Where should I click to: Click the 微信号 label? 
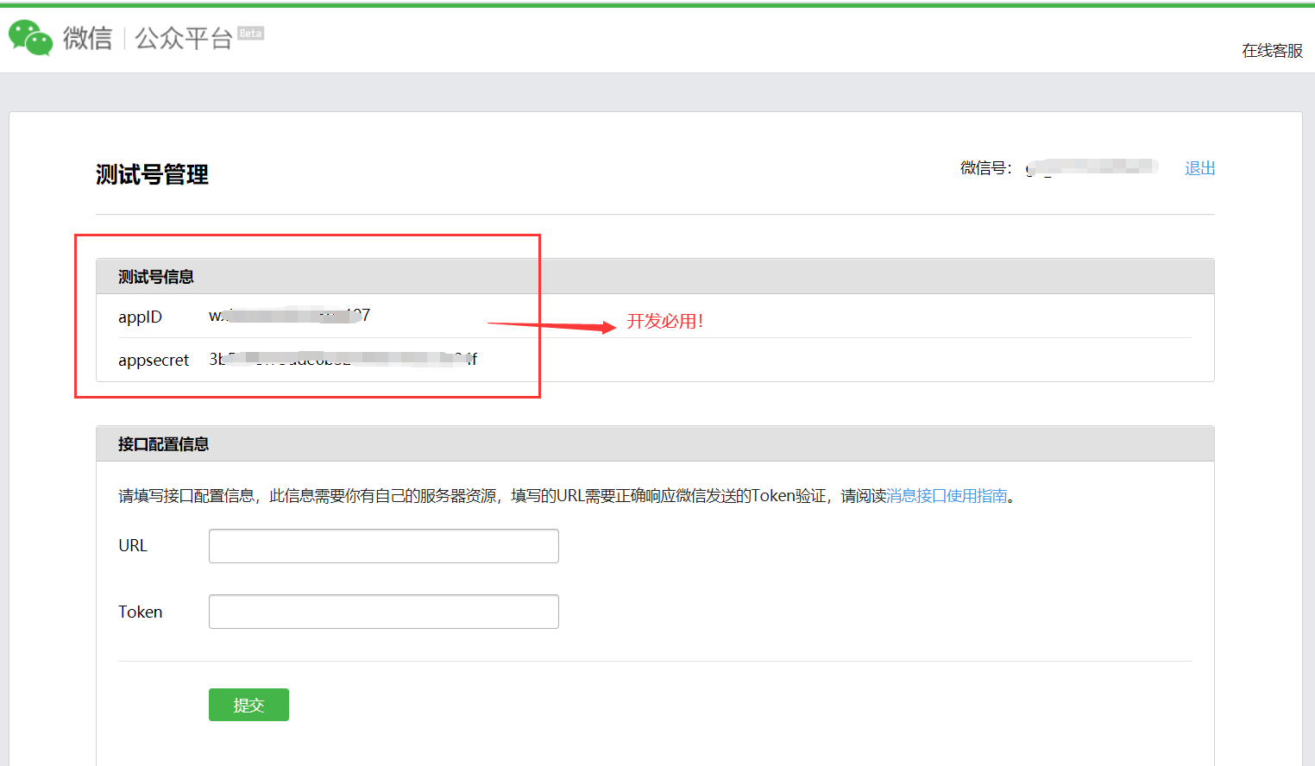(985, 168)
